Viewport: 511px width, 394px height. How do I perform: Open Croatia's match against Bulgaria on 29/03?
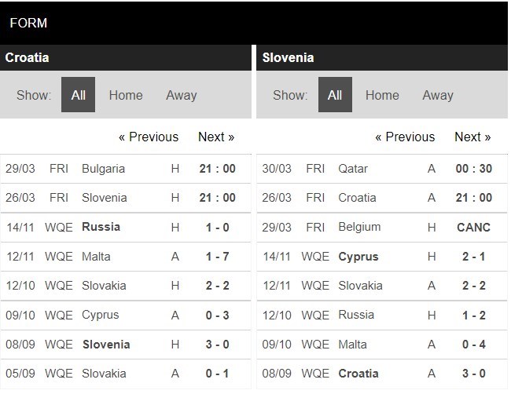[126, 169]
